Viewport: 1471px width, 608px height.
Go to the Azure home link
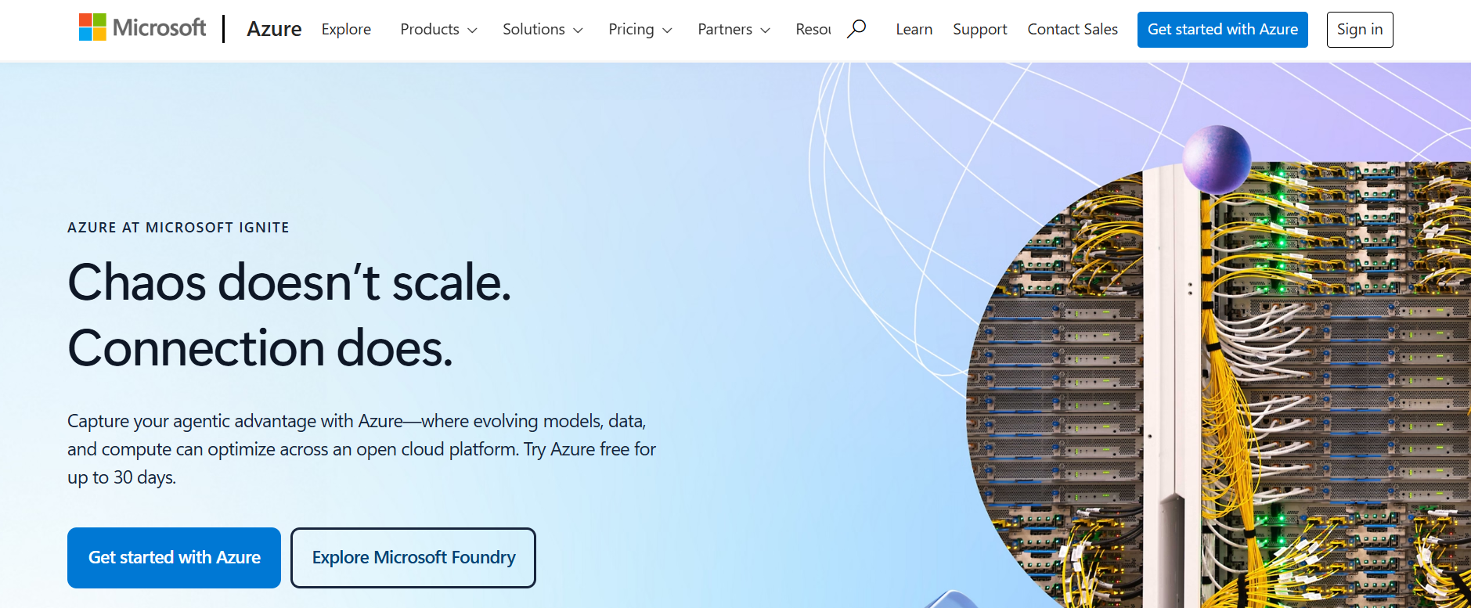coord(274,29)
